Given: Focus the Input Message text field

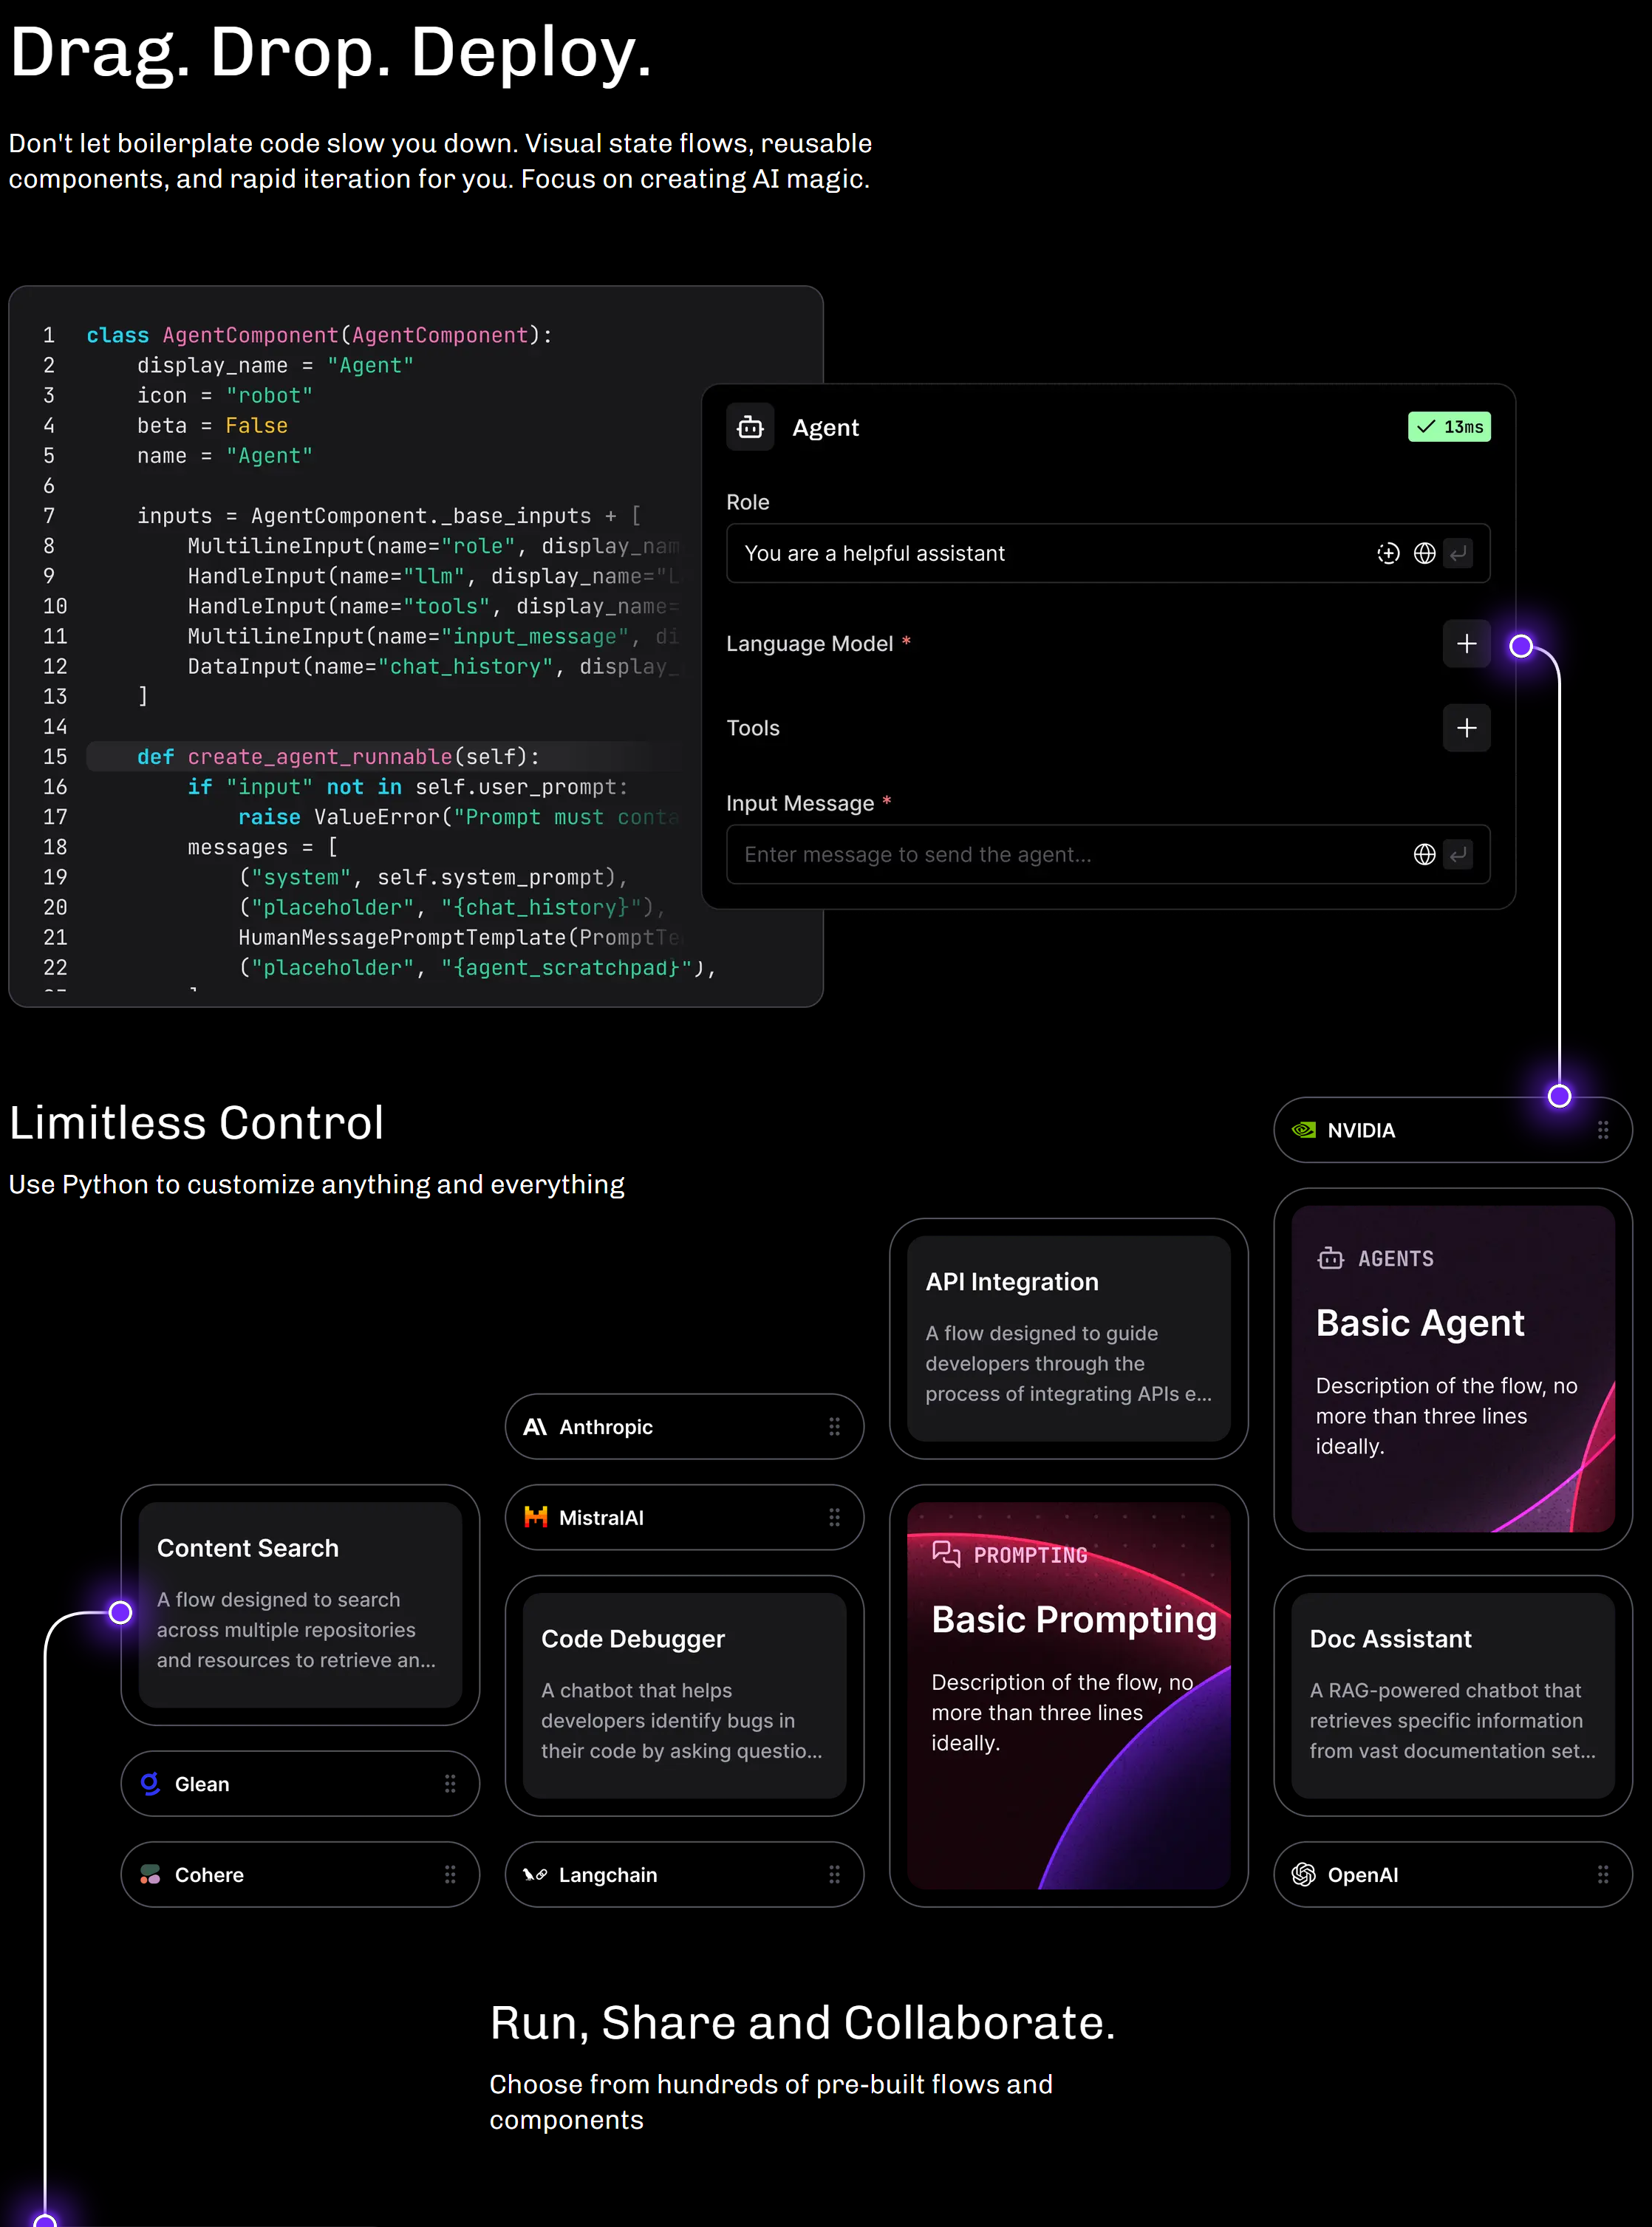Looking at the screenshot, I should (1108, 854).
